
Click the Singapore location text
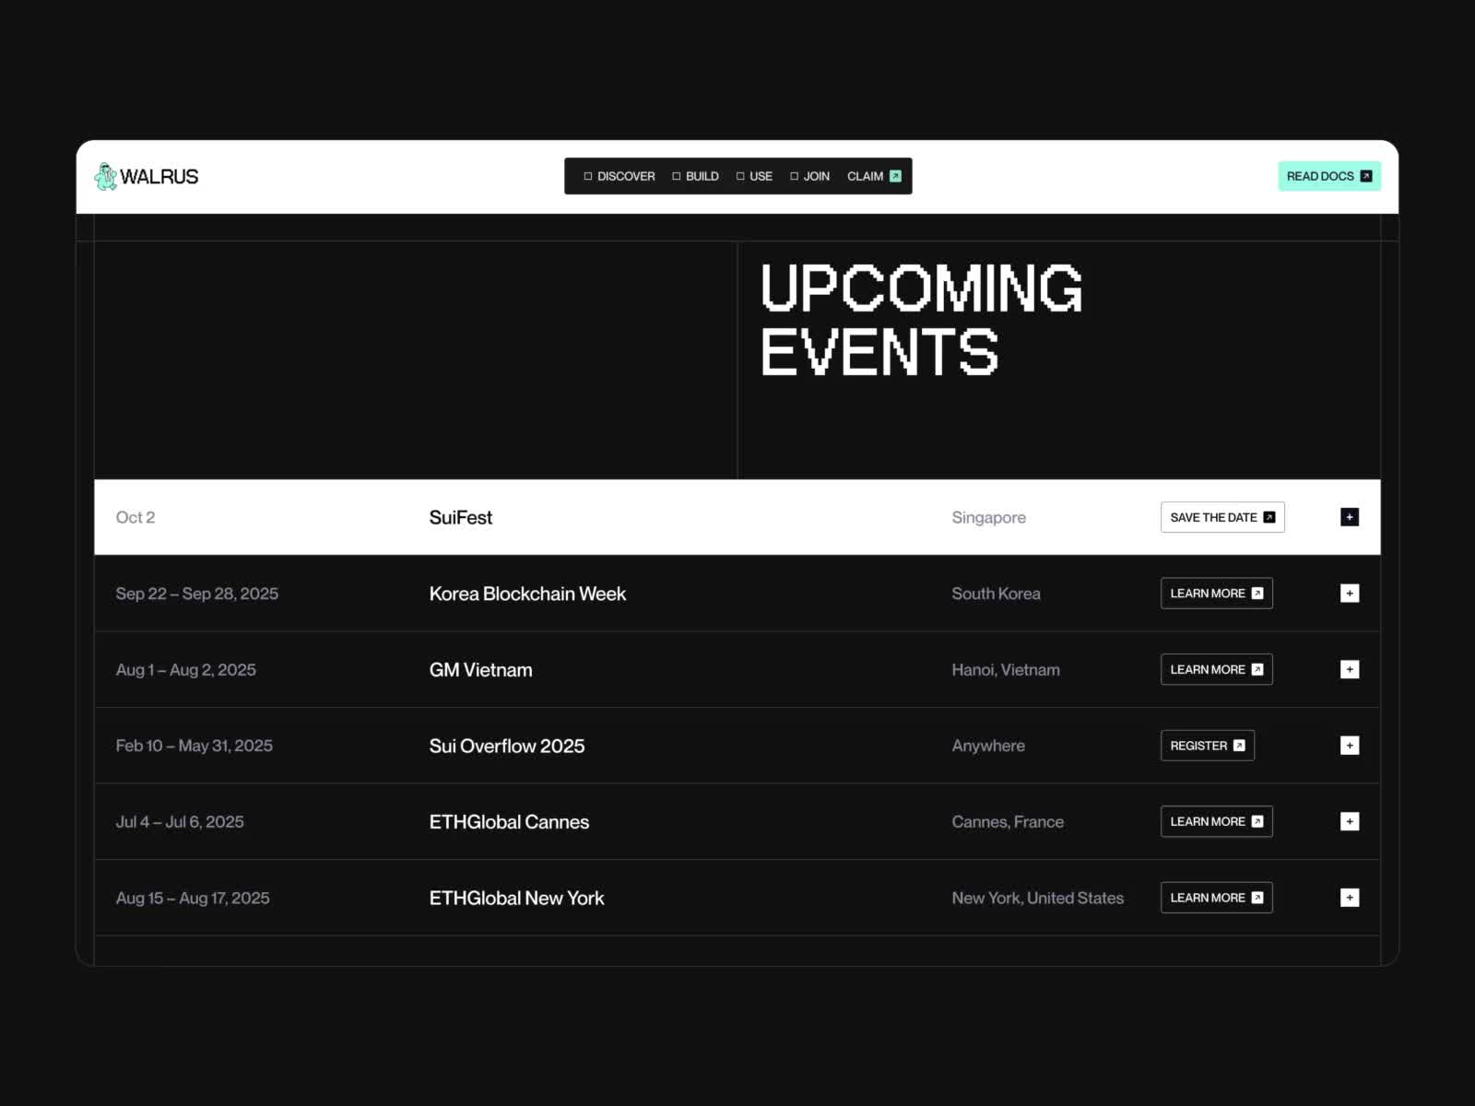(988, 518)
